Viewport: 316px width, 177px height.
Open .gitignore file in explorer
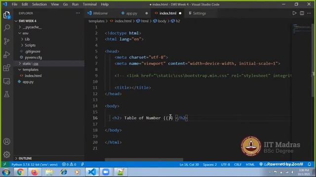pyautogui.click(x=33, y=51)
